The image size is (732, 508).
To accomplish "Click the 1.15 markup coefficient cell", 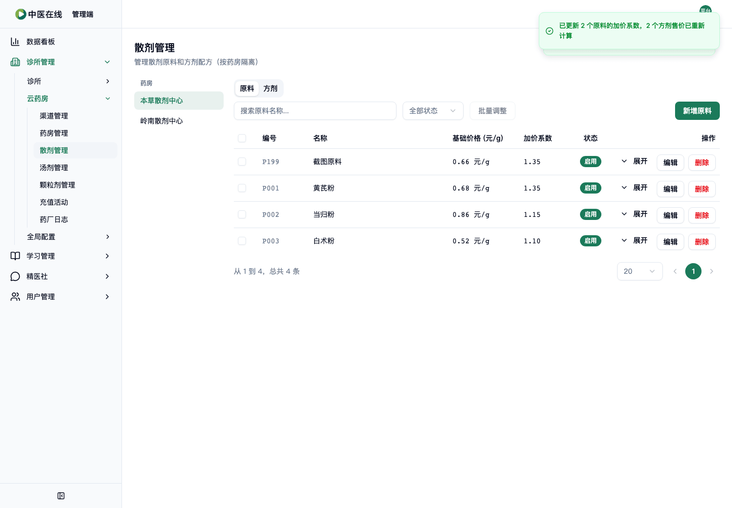I will (x=532, y=214).
